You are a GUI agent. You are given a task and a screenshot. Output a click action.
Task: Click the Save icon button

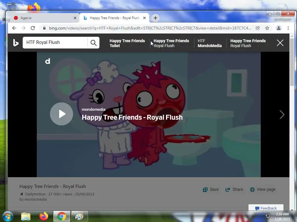pyautogui.click(x=211, y=189)
